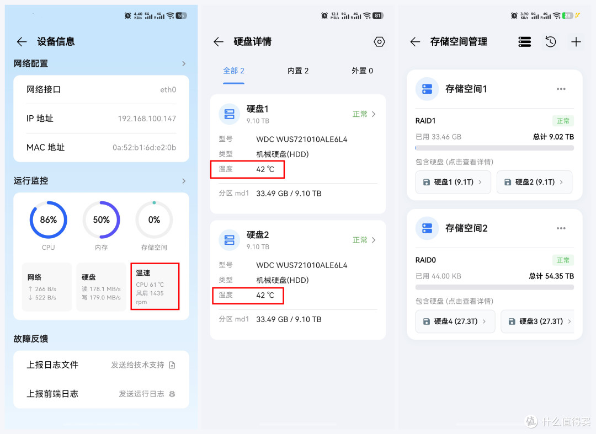The width and height of the screenshot is (596, 434).
Task: Go back from 设备信息 screen
Action: pos(22,42)
